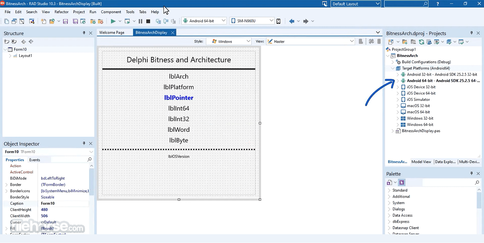
Task: Open the Default Layout dropdown
Action: 378,4
